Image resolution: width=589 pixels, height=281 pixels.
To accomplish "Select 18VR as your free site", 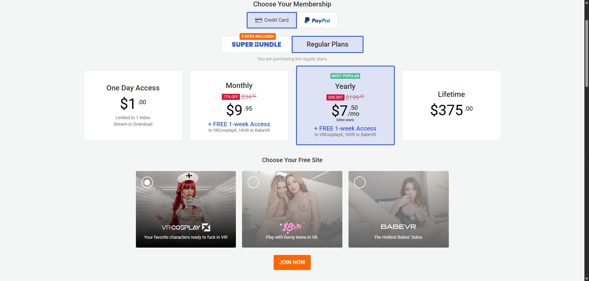I will (x=253, y=182).
